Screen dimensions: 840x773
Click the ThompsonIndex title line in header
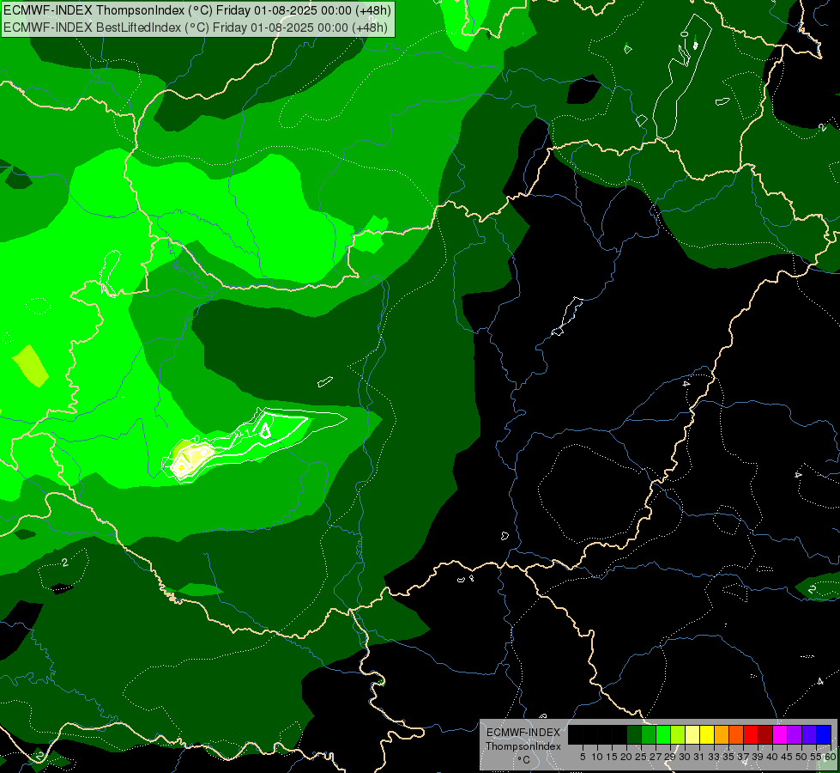pos(197,10)
